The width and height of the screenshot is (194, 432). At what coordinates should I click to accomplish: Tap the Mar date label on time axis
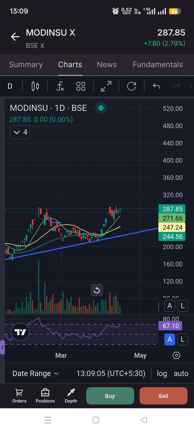[61, 355]
